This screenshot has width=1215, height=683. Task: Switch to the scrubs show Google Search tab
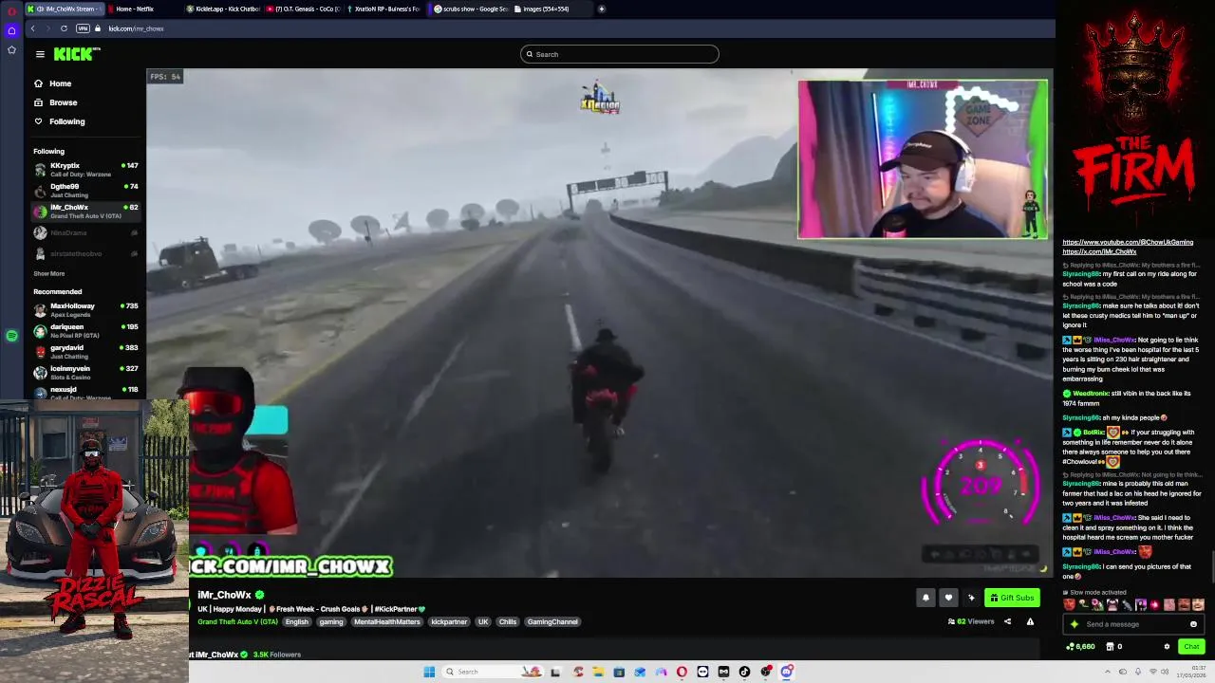click(x=469, y=9)
